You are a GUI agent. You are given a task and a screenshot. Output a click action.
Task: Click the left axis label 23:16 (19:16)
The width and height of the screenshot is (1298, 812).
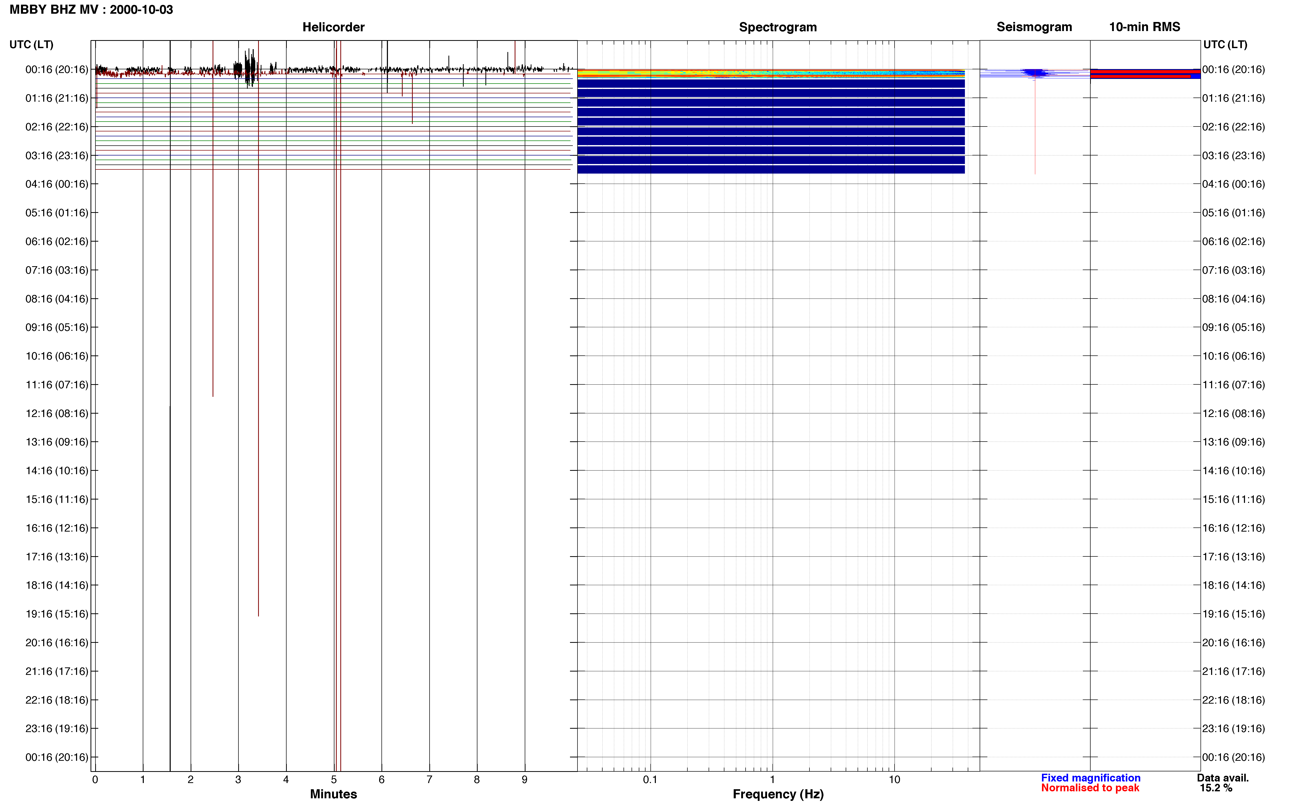pyautogui.click(x=57, y=729)
